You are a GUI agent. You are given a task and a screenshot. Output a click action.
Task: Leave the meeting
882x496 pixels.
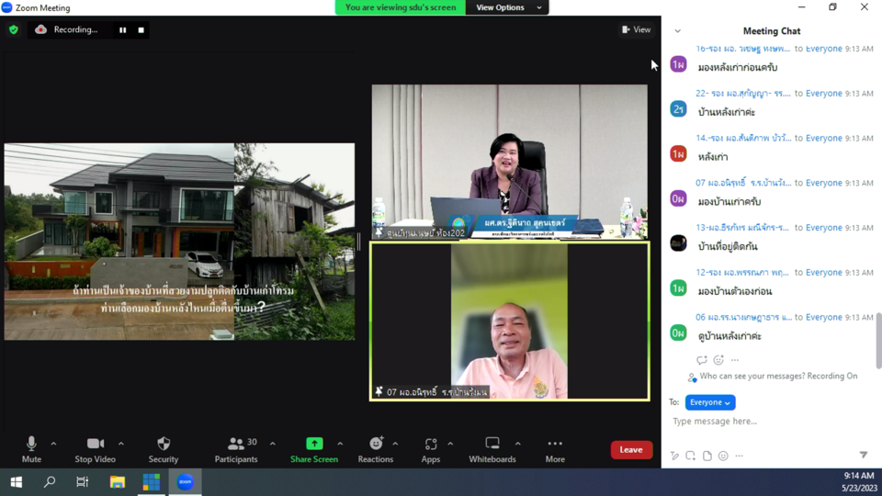[x=631, y=449]
